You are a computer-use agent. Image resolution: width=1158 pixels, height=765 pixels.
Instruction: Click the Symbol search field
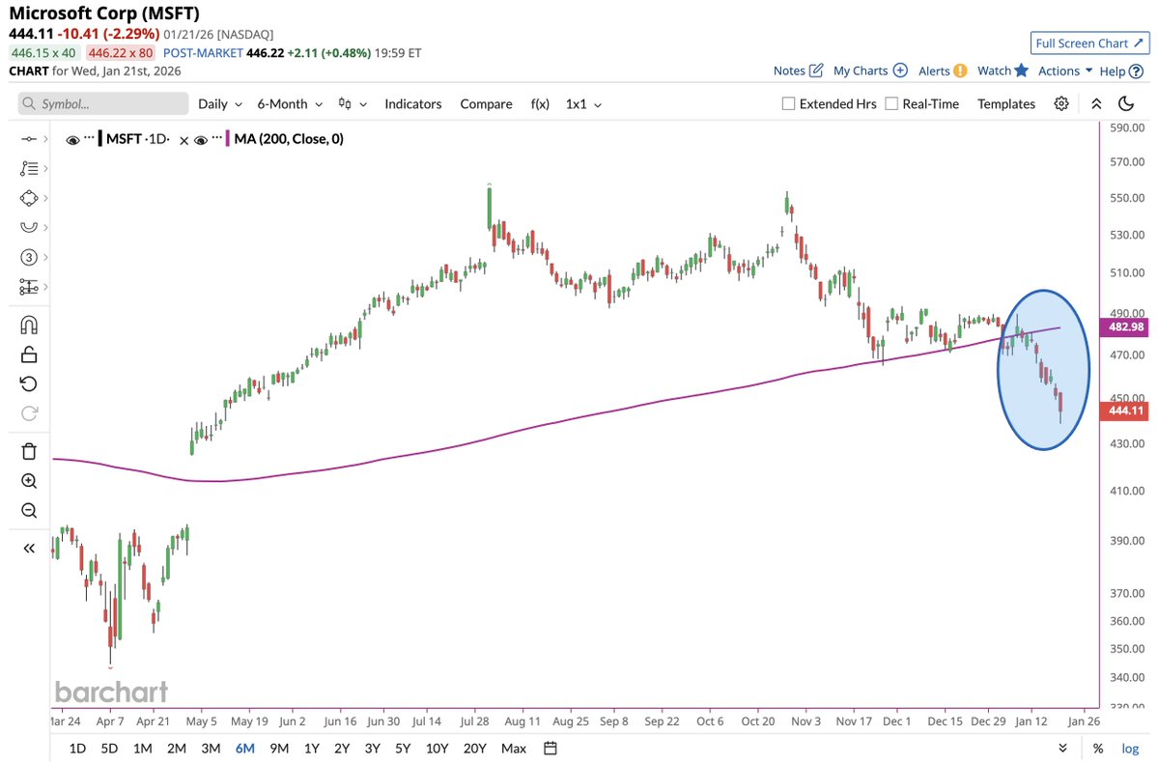pos(101,103)
